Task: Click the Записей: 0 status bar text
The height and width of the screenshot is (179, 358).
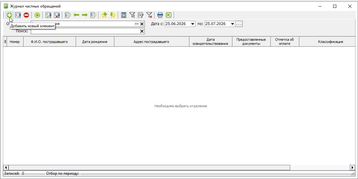Action: coord(14,174)
